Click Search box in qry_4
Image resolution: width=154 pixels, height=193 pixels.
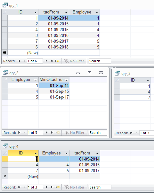100,187
